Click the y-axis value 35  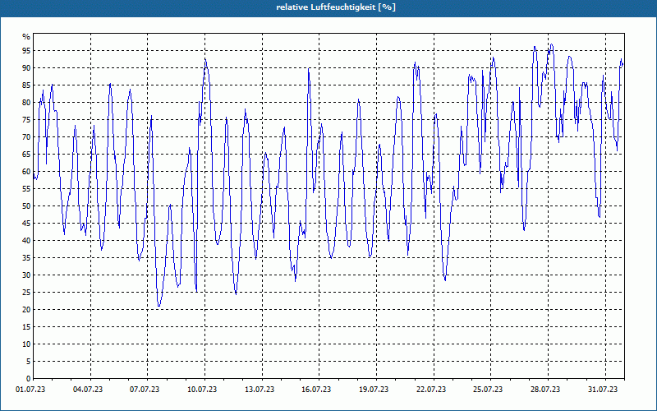pos(26,258)
